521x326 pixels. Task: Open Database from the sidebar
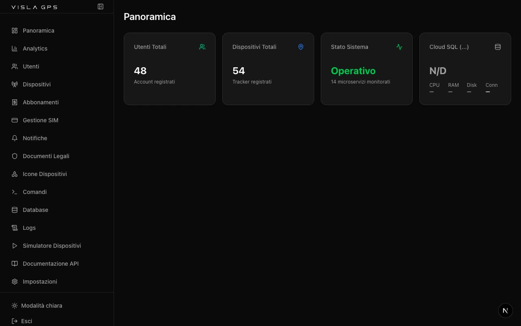click(57, 210)
